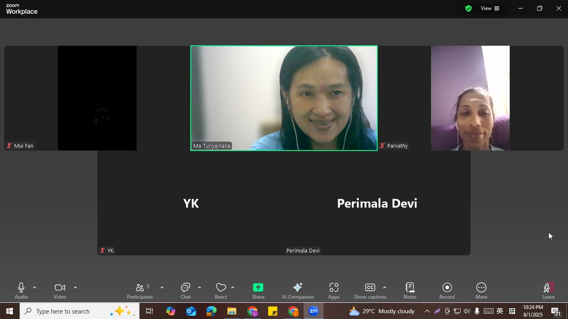Open the React emoji menu
The width and height of the screenshot is (568, 319).
221,290
